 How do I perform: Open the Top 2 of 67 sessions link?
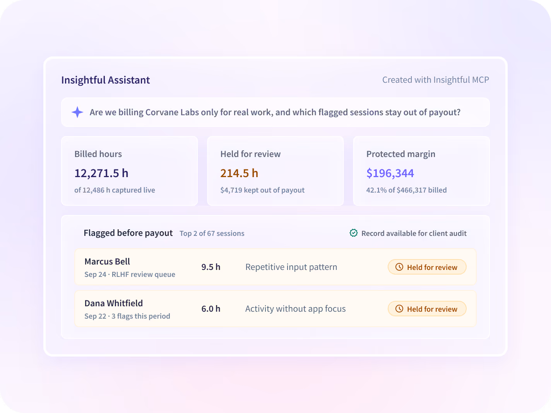212,234
